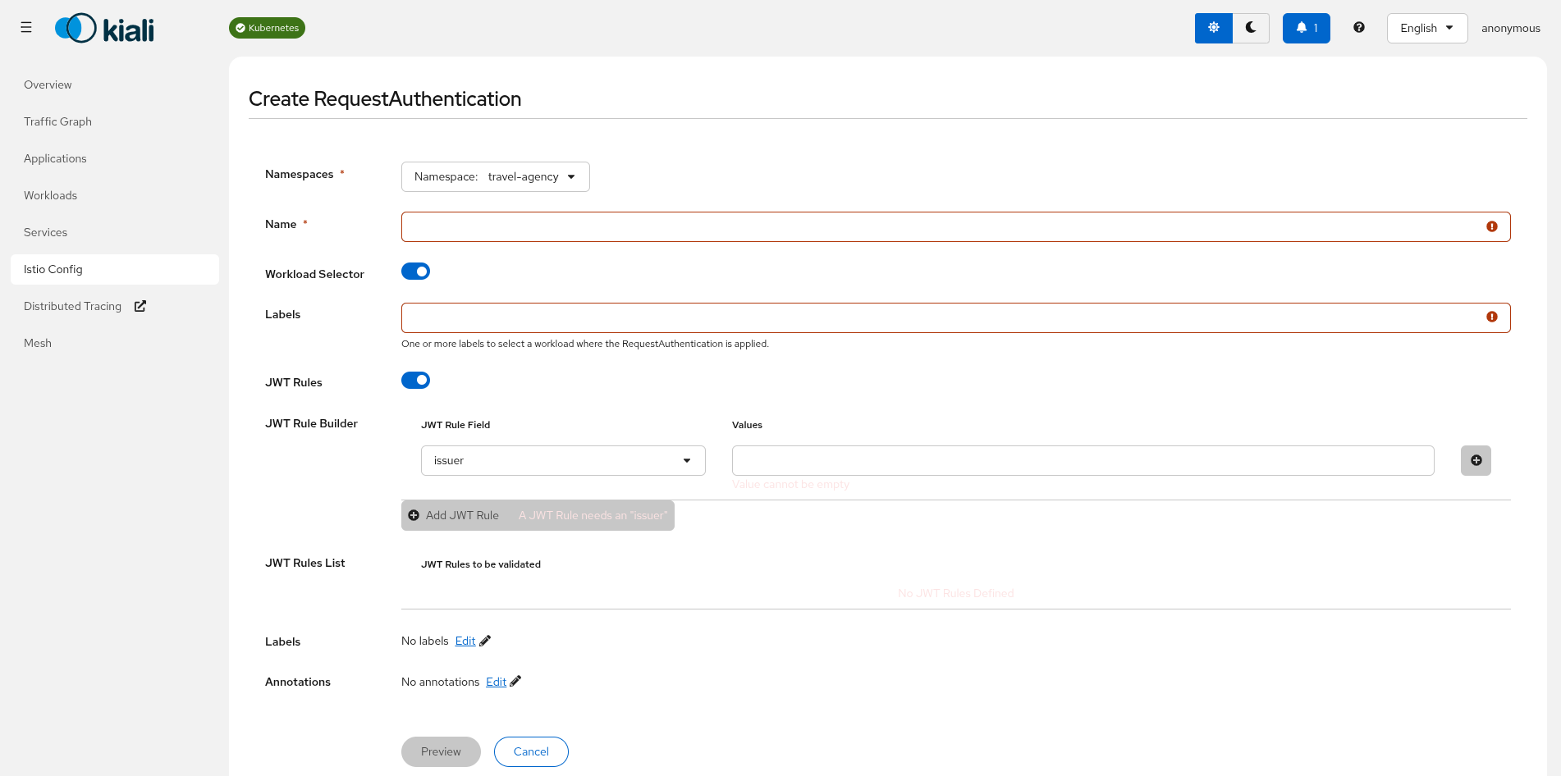This screenshot has width=1561, height=776.
Task: Disable the Workload Selector toggle
Action: [x=415, y=271]
